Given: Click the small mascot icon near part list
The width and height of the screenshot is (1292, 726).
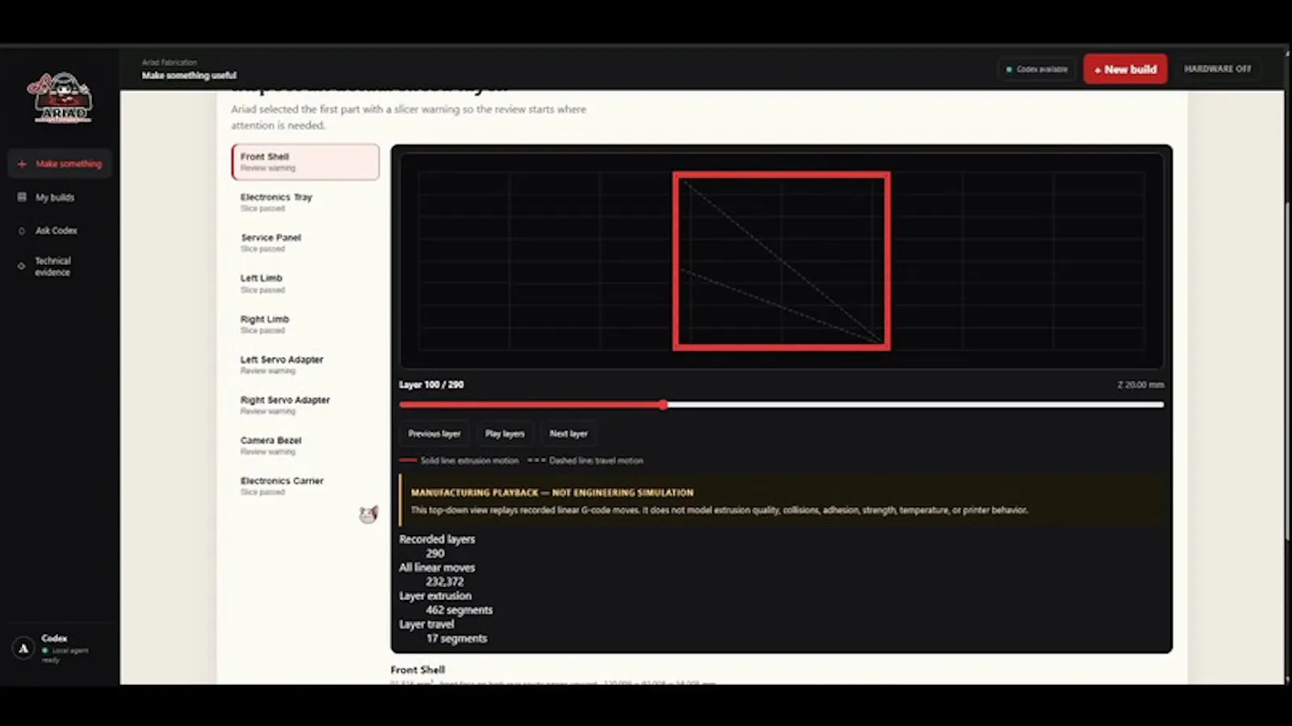Looking at the screenshot, I should (x=368, y=514).
